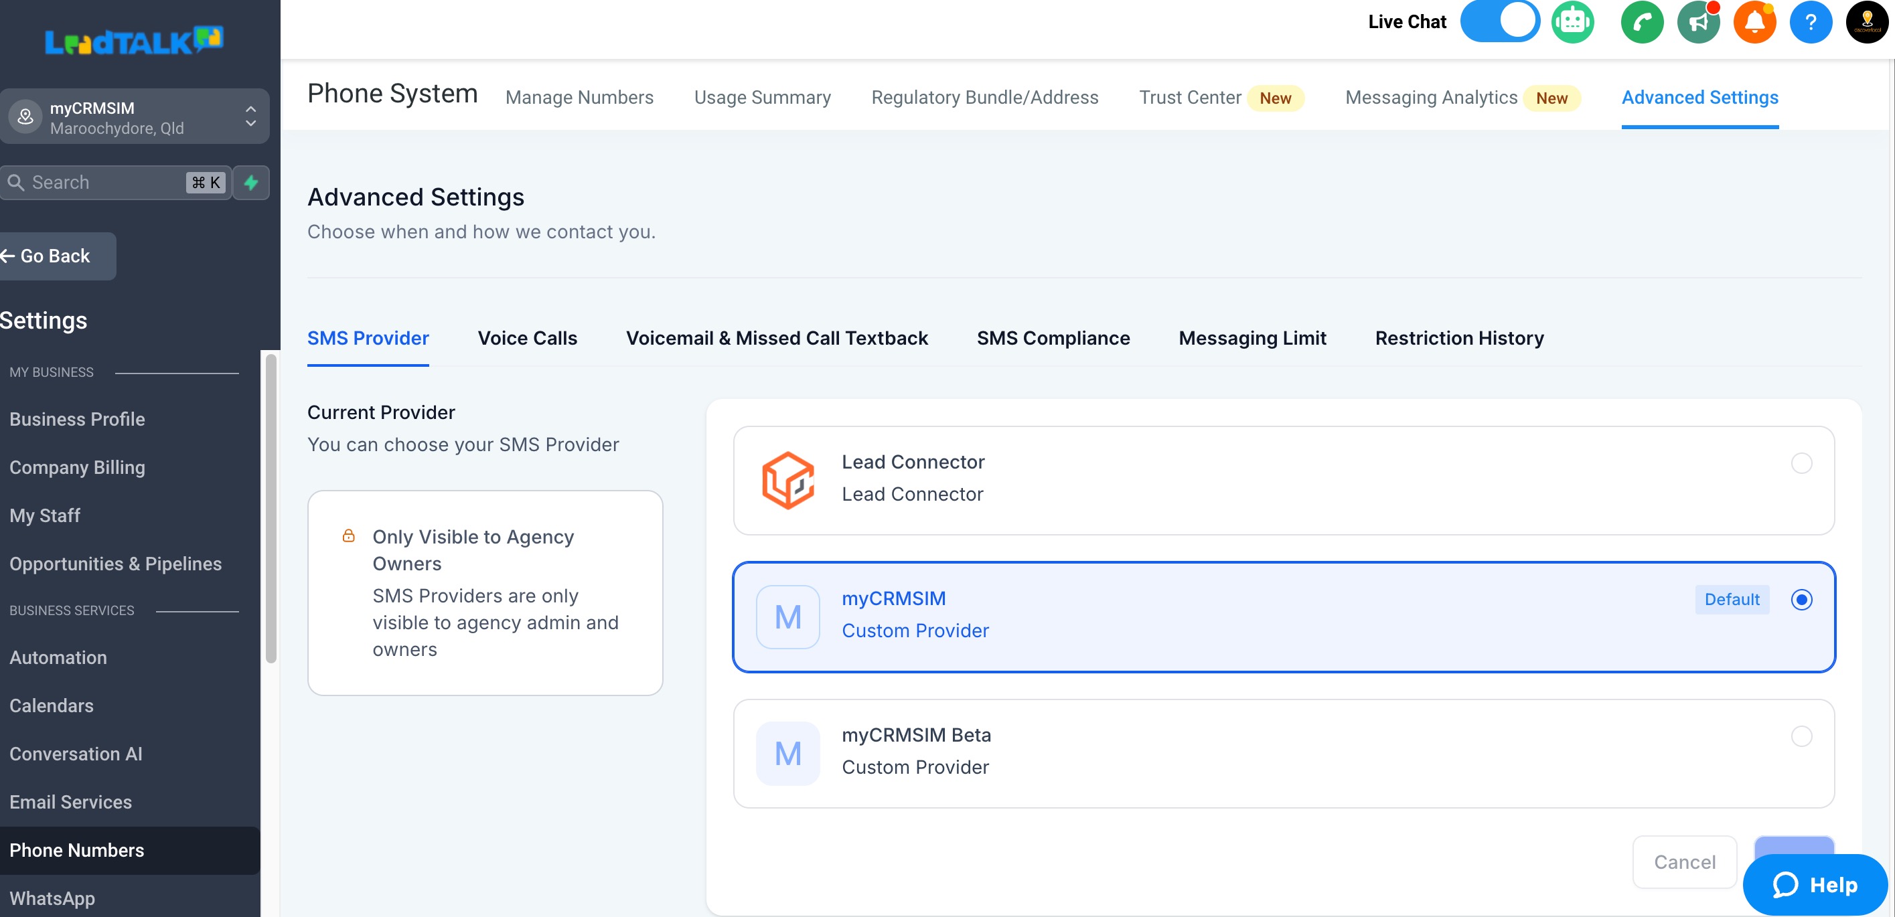This screenshot has height=917, width=1895.
Task: Switch to Voice Calls sub-tab
Action: click(528, 337)
